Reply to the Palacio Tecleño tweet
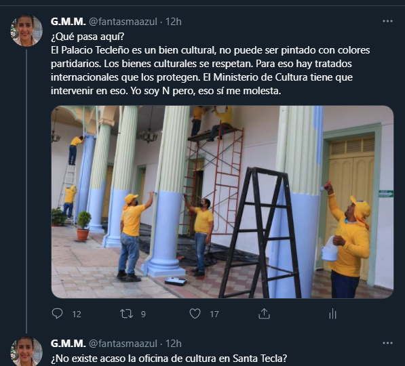The width and height of the screenshot is (405, 366). click(57, 314)
